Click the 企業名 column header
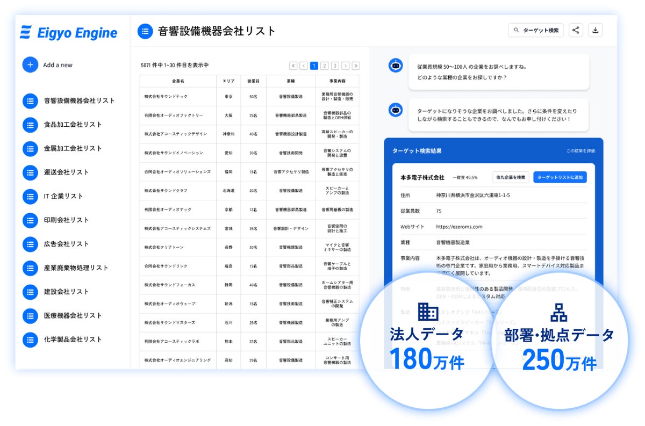Viewport: 645px width, 426px height. (x=178, y=81)
